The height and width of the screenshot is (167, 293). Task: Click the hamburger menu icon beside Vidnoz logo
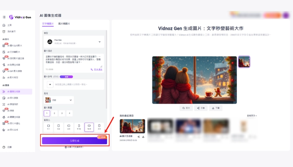point(4,17)
